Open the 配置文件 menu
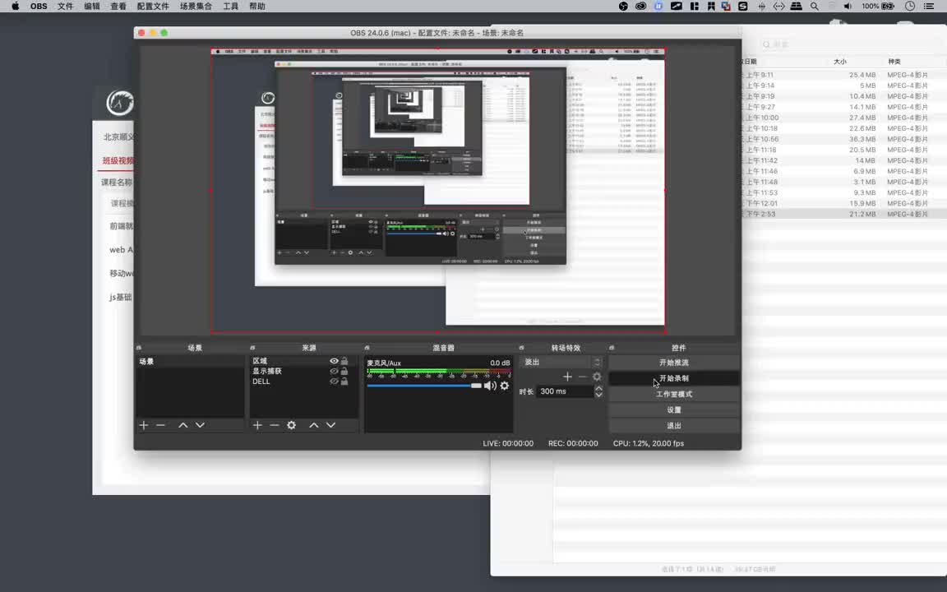947x592 pixels. (153, 6)
